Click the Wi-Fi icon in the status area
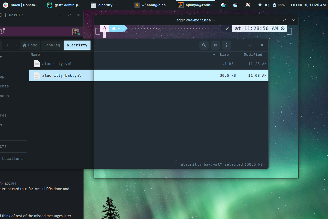Image resolution: width=328 pixels, height=219 pixels. pos(260,5)
